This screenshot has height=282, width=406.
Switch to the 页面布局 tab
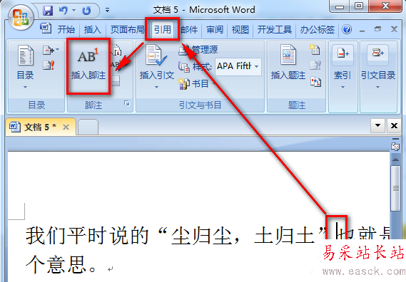pos(128,29)
